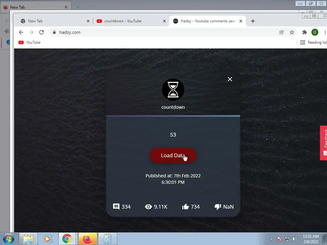Maximize the Chrome window

[x=314, y=16]
